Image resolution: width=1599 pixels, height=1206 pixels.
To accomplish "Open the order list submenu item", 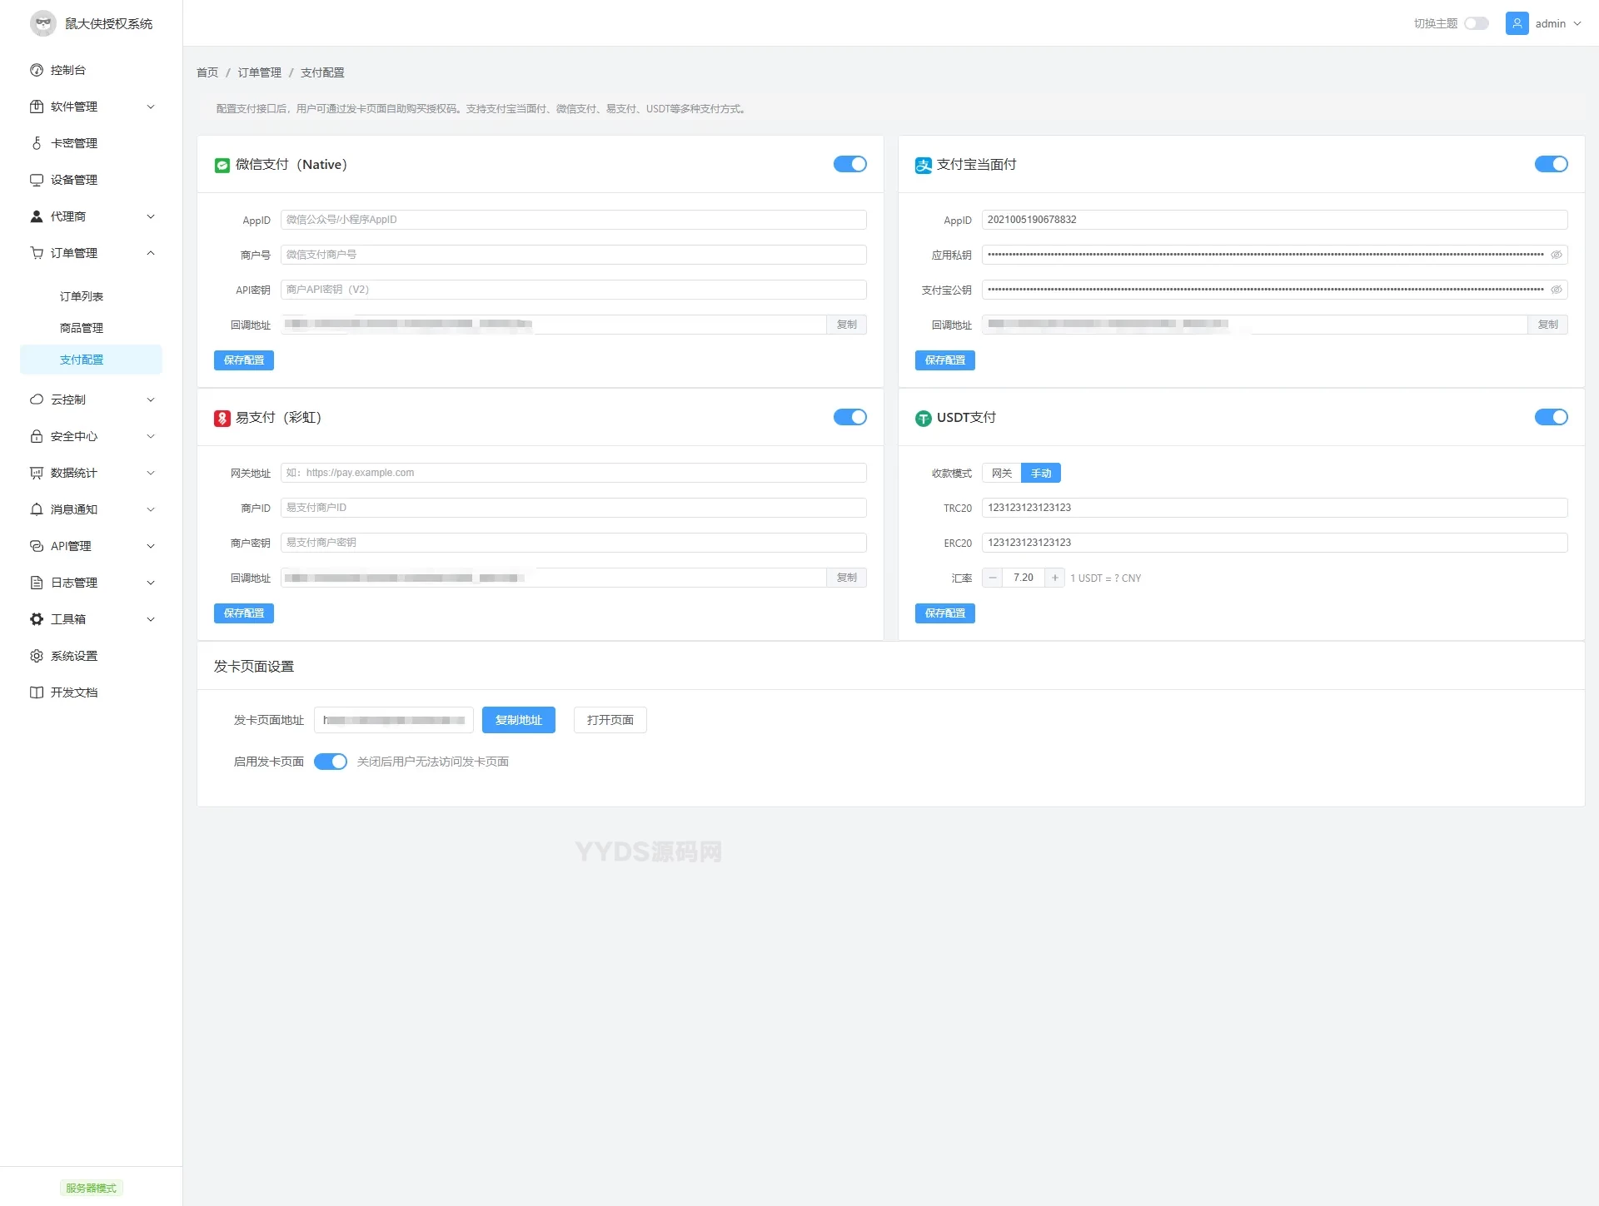I will [x=82, y=296].
